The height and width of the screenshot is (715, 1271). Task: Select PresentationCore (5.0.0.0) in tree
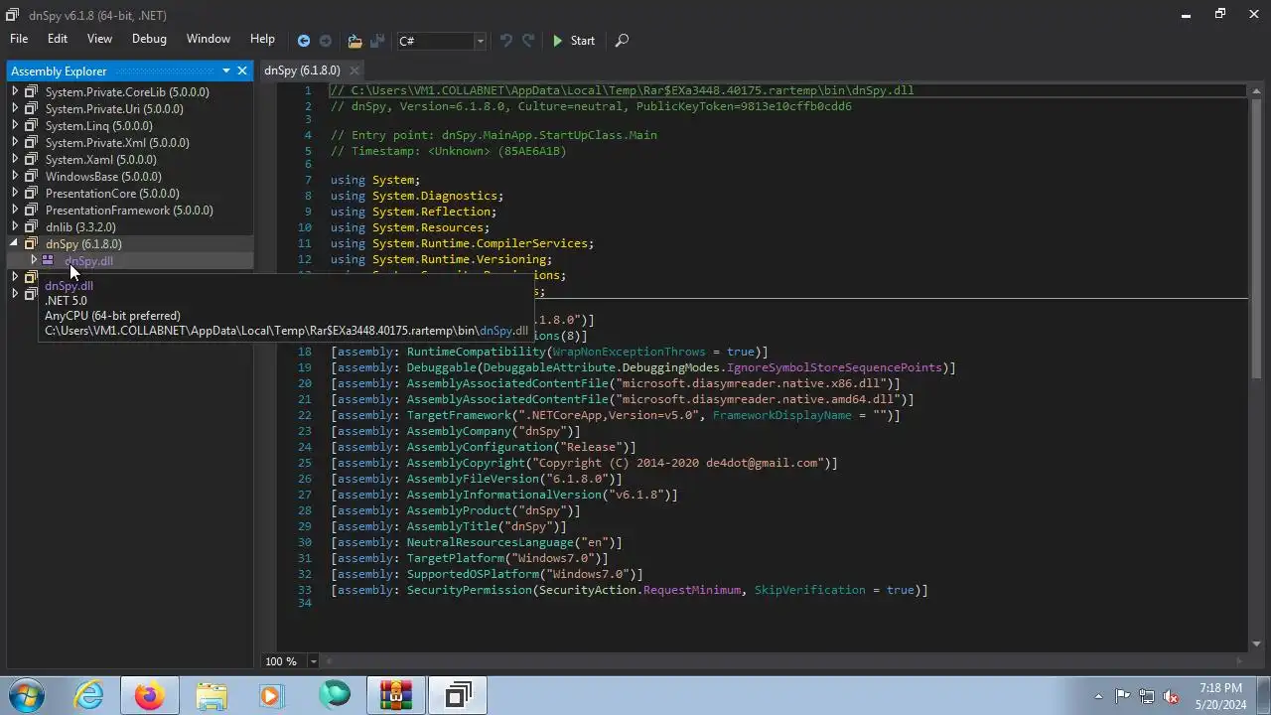[x=112, y=193]
